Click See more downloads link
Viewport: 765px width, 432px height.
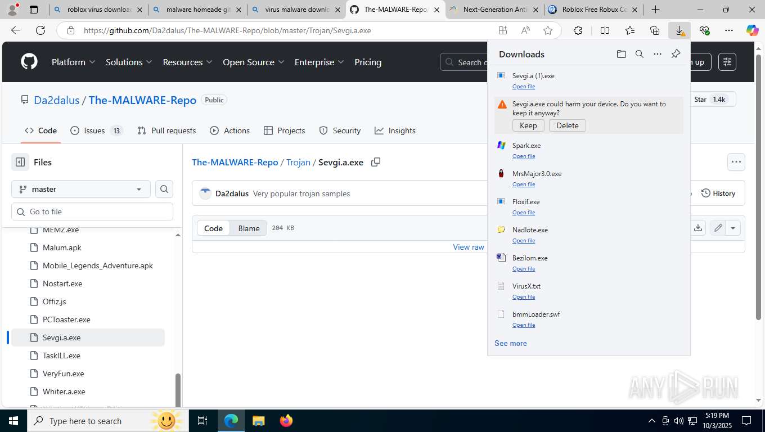(511, 343)
